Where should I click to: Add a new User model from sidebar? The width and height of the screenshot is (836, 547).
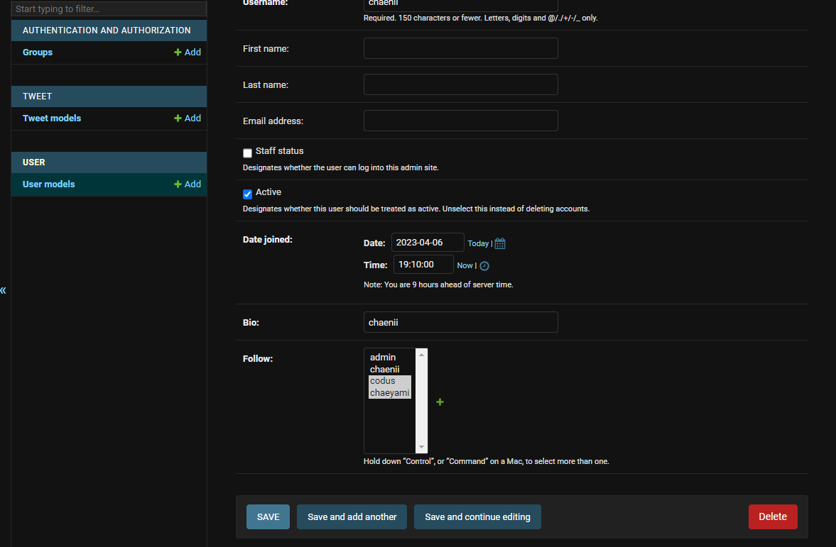pos(187,184)
